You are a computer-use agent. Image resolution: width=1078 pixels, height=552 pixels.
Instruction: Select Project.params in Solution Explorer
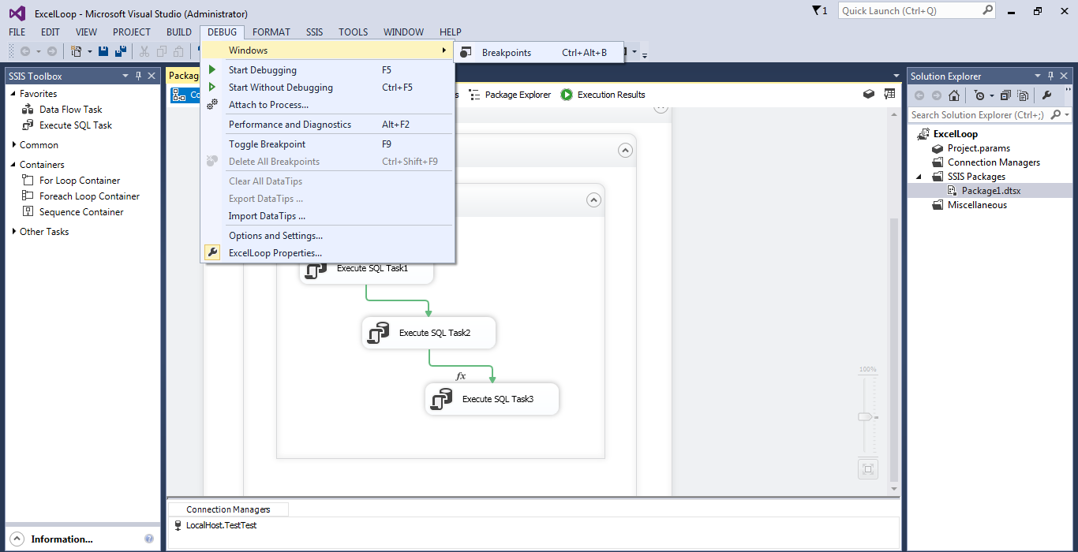(x=979, y=148)
